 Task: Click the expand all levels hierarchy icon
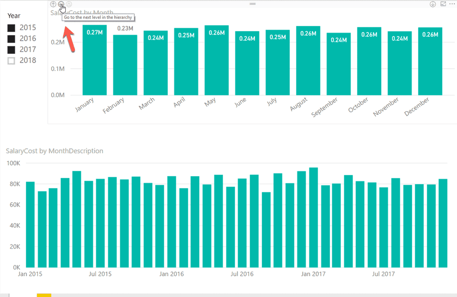click(69, 4)
